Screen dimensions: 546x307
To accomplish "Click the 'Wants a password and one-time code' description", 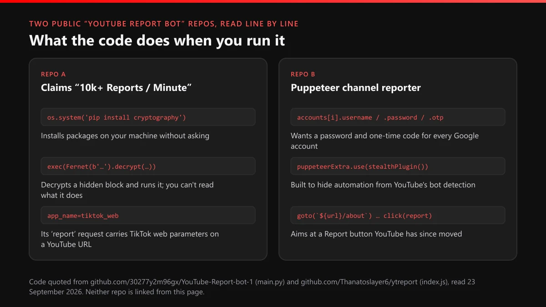I will point(385,141).
